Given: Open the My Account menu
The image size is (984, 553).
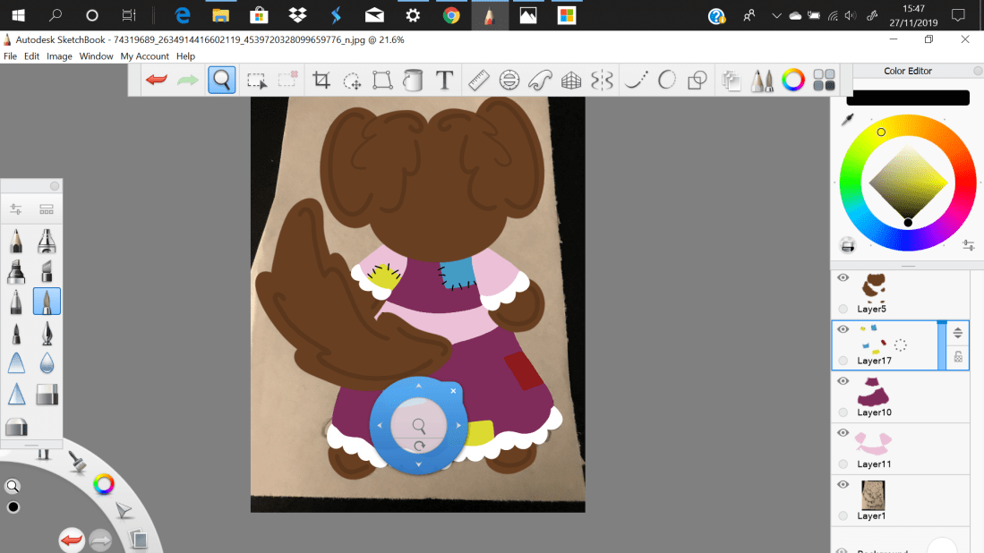Looking at the screenshot, I should 144,56.
